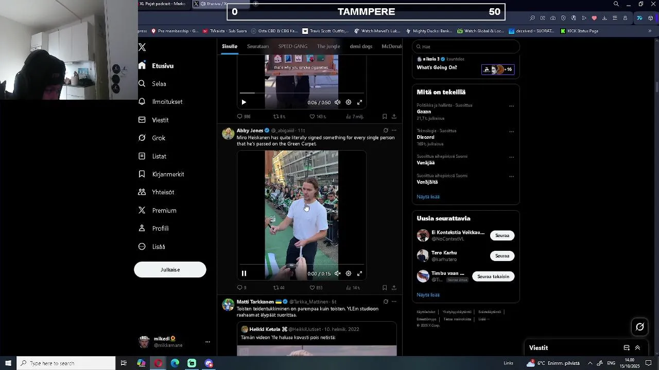Click Näytä lisää under trending topics
659x370 pixels.
point(428,197)
